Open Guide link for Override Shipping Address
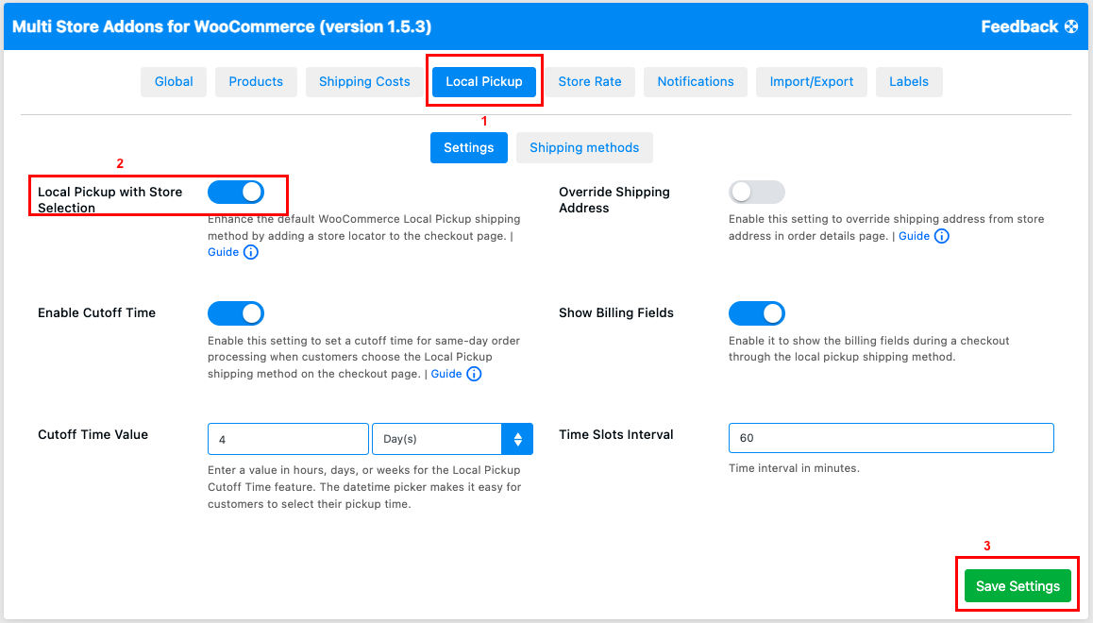Screen dimensions: 1093x623 (914, 236)
